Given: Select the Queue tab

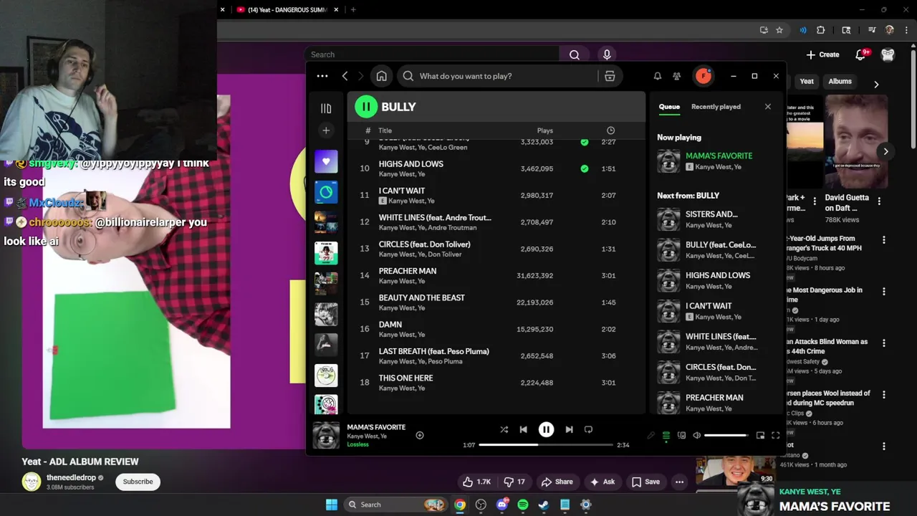Looking at the screenshot, I should [669, 107].
